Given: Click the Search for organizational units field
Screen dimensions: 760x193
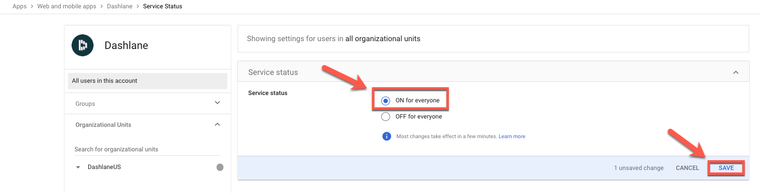Looking at the screenshot, I should 147,149.
